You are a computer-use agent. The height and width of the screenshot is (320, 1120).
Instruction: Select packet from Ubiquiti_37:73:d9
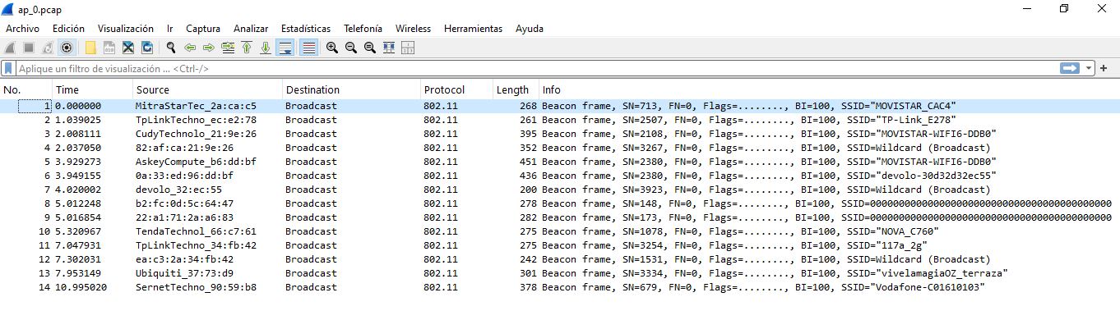pos(559,273)
